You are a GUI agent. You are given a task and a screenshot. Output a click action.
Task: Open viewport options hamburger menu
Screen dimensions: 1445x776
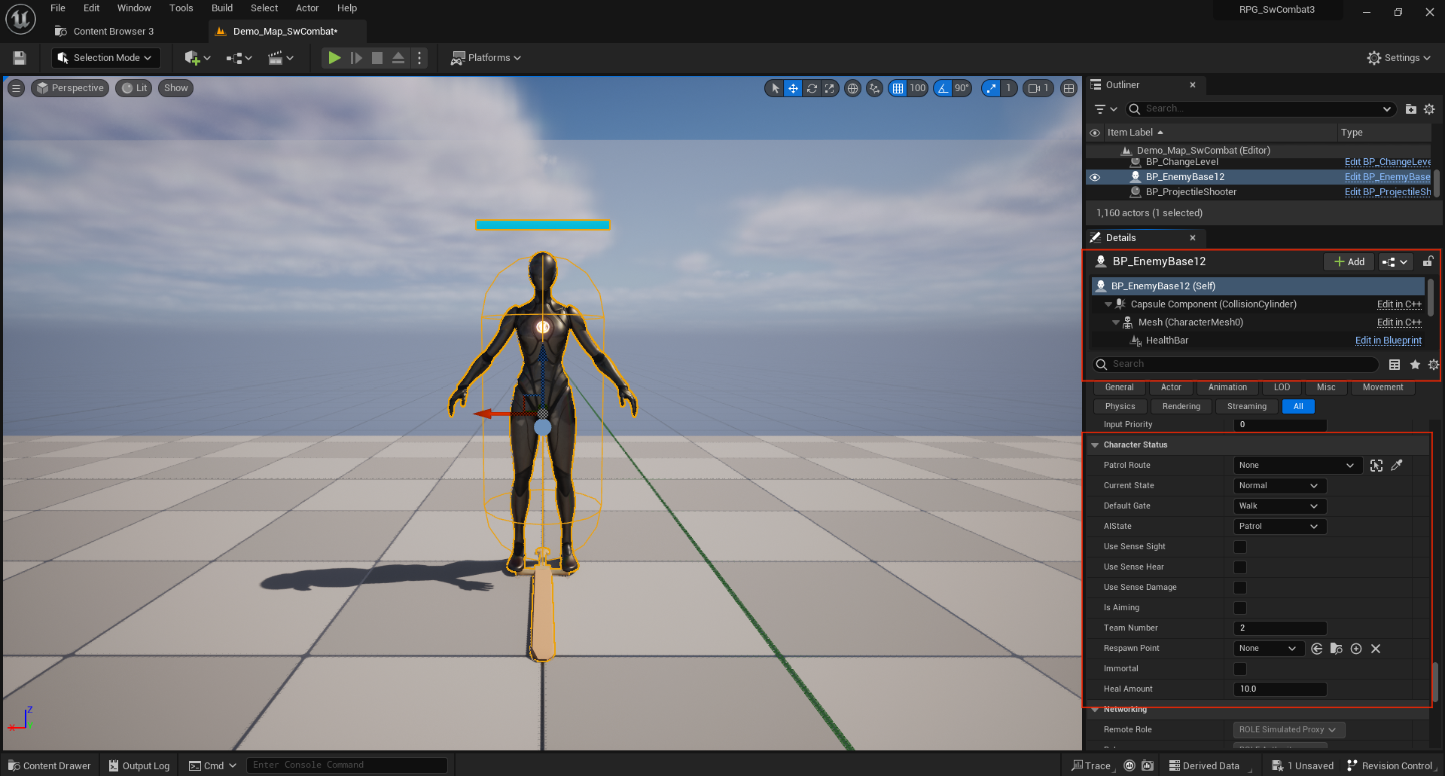[16, 88]
